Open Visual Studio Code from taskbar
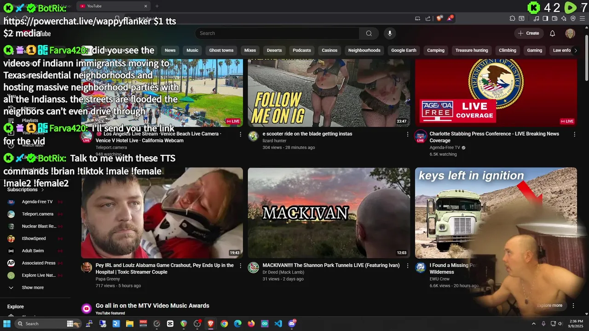 tap(278, 324)
